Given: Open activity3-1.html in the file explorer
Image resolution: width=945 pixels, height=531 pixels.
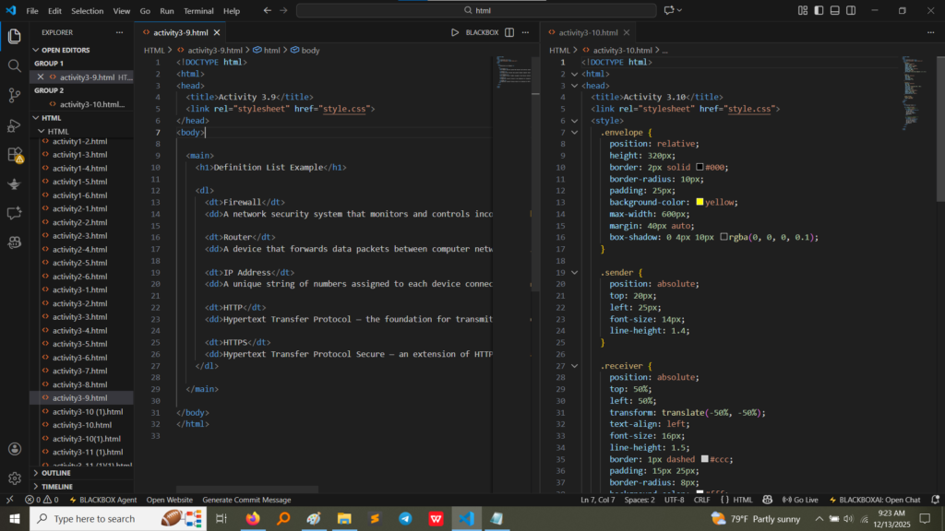Looking at the screenshot, I should coord(79,289).
